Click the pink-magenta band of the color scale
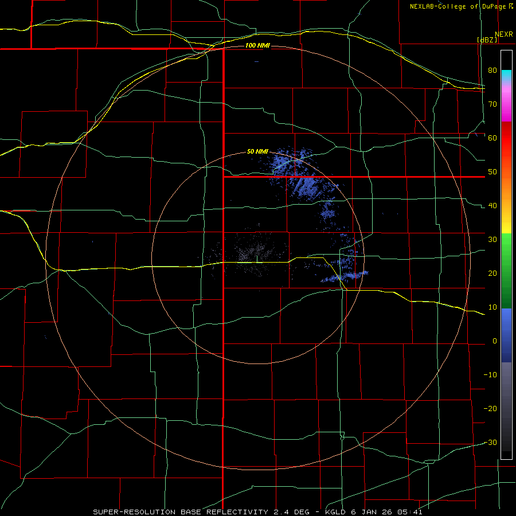 506,102
